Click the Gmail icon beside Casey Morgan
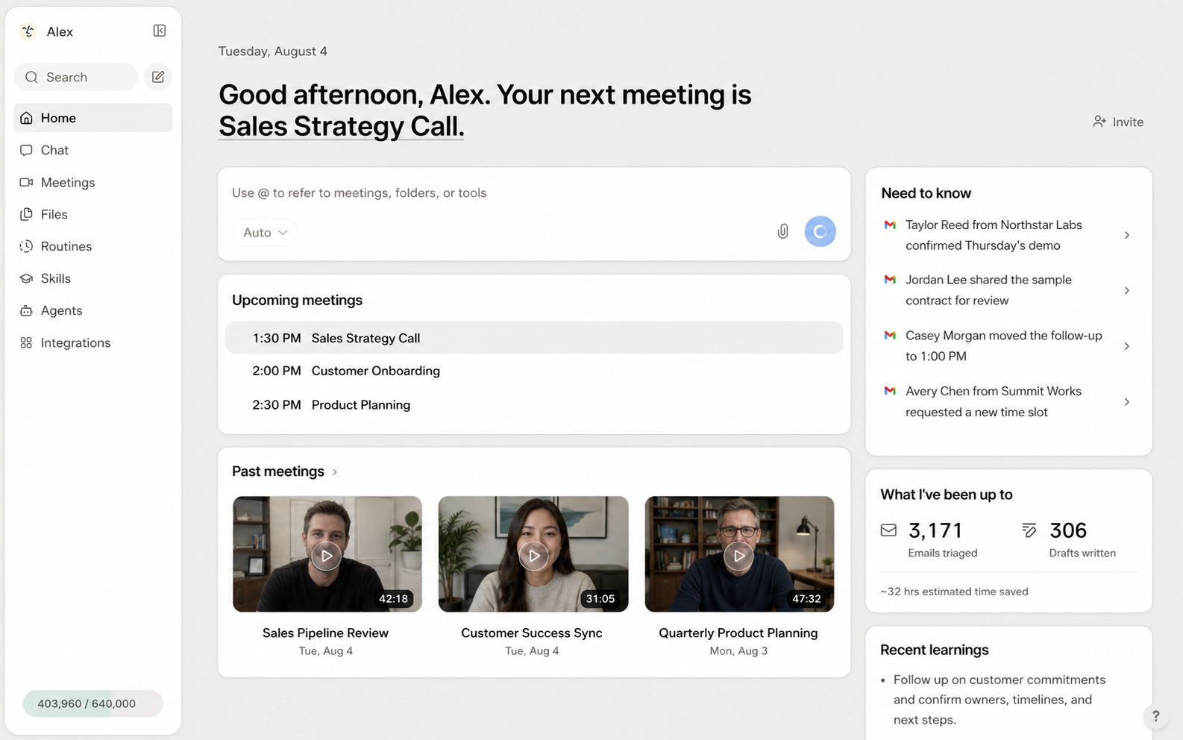 tap(890, 336)
